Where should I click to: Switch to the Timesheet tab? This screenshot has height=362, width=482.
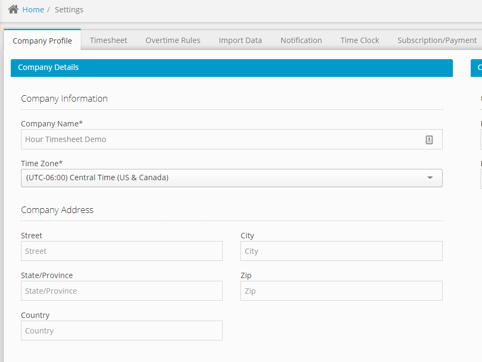[108, 39]
